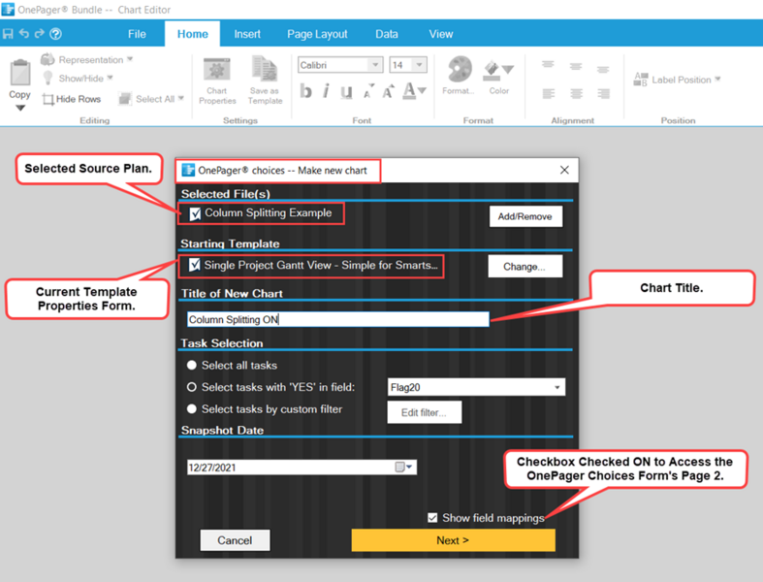Toggle bold formatting
This screenshot has height=582, width=763.
pos(305,91)
